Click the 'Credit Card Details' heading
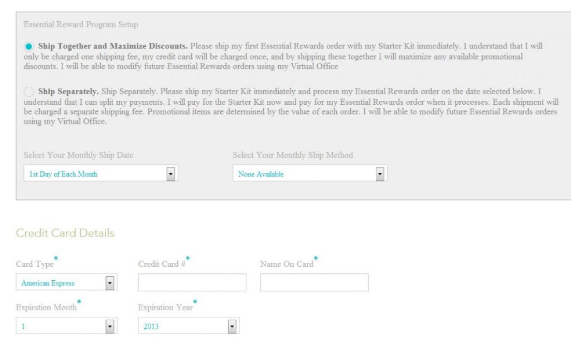Image resolution: width=571 pixels, height=342 pixels. [x=65, y=233]
